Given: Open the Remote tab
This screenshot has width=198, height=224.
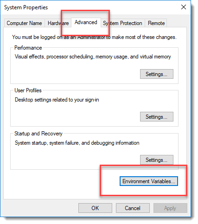Looking at the screenshot, I should pyautogui.click(x=156, y=23).
